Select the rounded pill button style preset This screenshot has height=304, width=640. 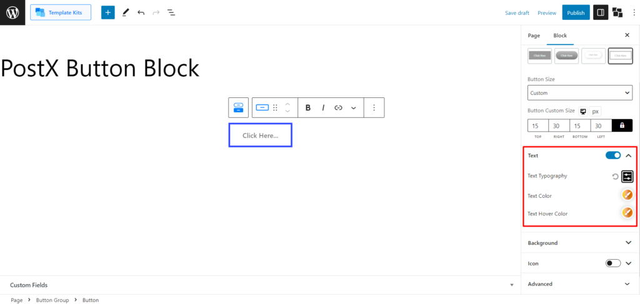[566, 56]
